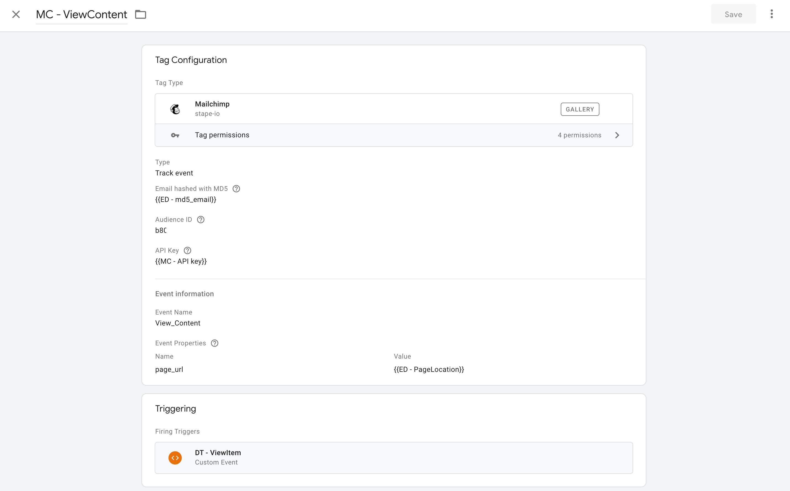Click the Event information section label
The width and height of the screenshot is (790, 491).
(x=184, y=294)
